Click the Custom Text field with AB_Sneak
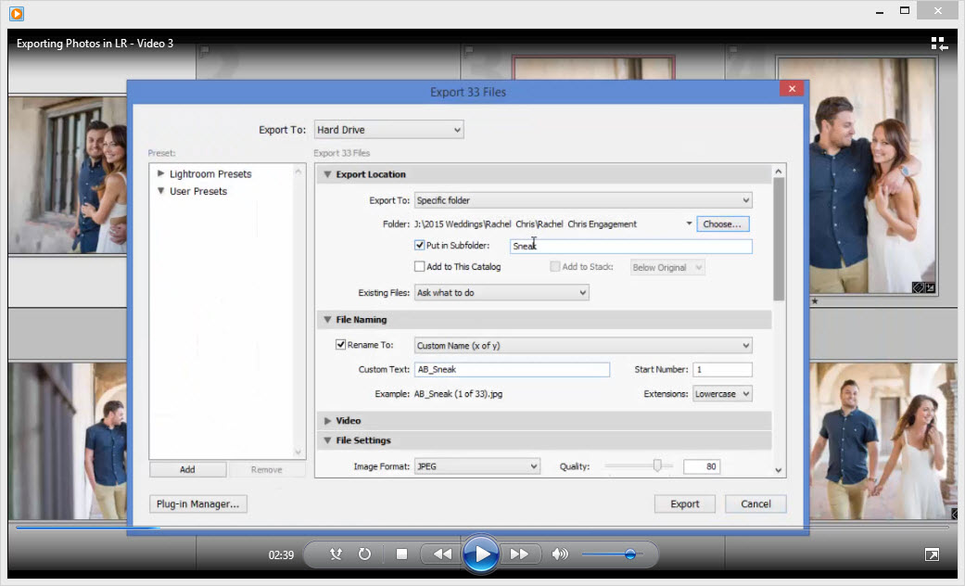965x586 pixels. pyautogui.click(x=512, y=369)
